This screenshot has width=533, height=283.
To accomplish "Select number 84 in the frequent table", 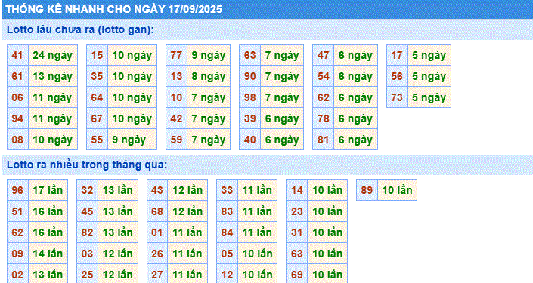I will tap(228, 232).
